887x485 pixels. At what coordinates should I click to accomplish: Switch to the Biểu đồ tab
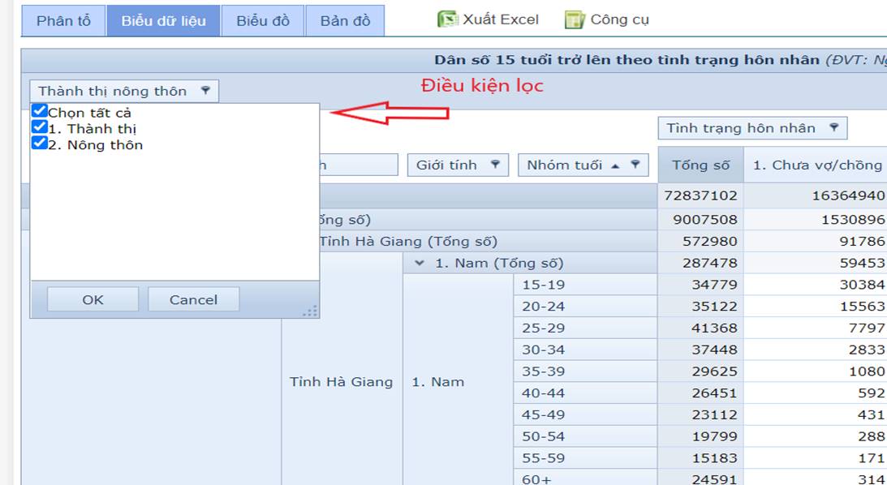click(x=263, y=21)
